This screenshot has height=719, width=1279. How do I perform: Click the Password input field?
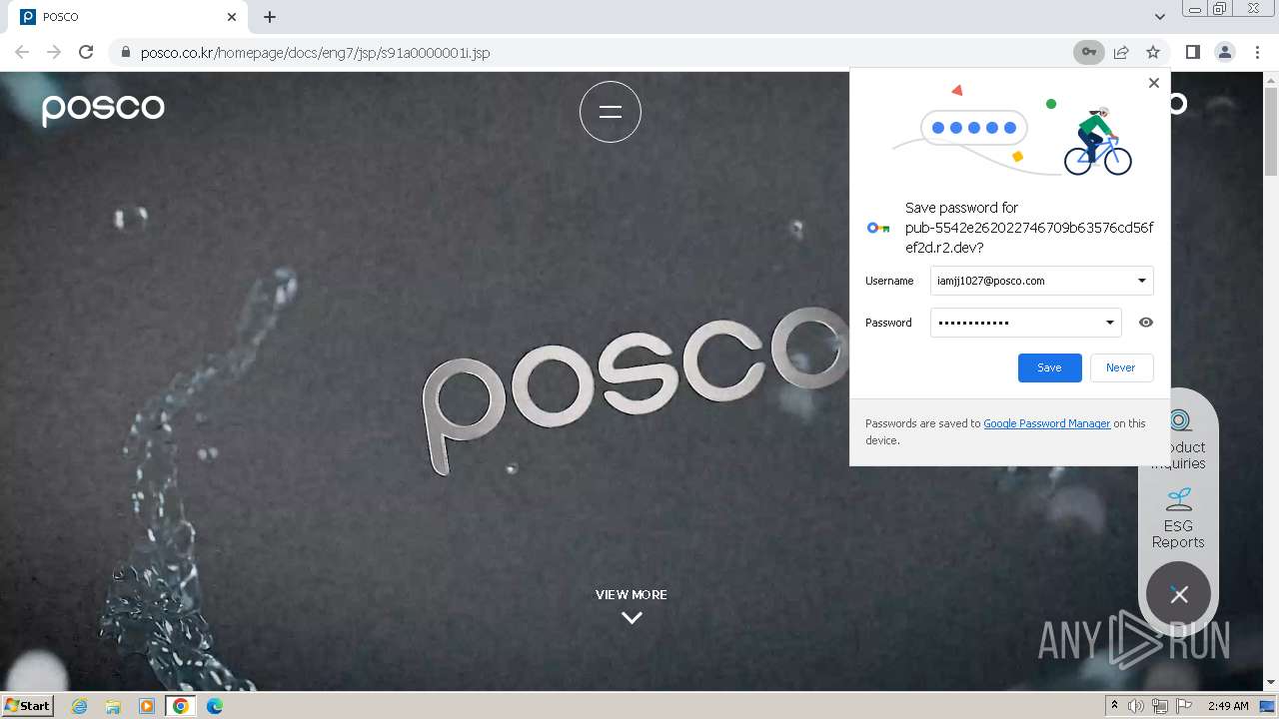[x=1025, y=323]
